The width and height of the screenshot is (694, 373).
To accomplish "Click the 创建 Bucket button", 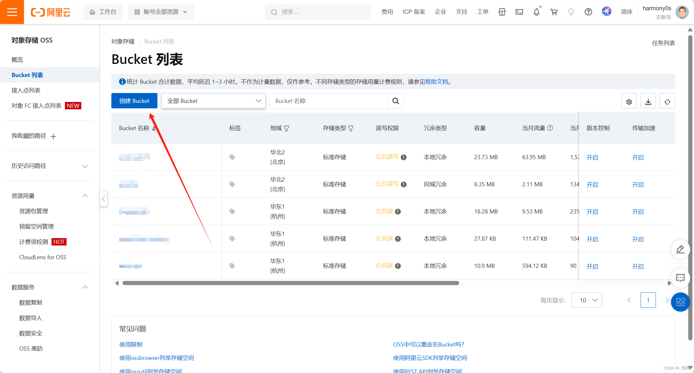I will coord(134,101).
